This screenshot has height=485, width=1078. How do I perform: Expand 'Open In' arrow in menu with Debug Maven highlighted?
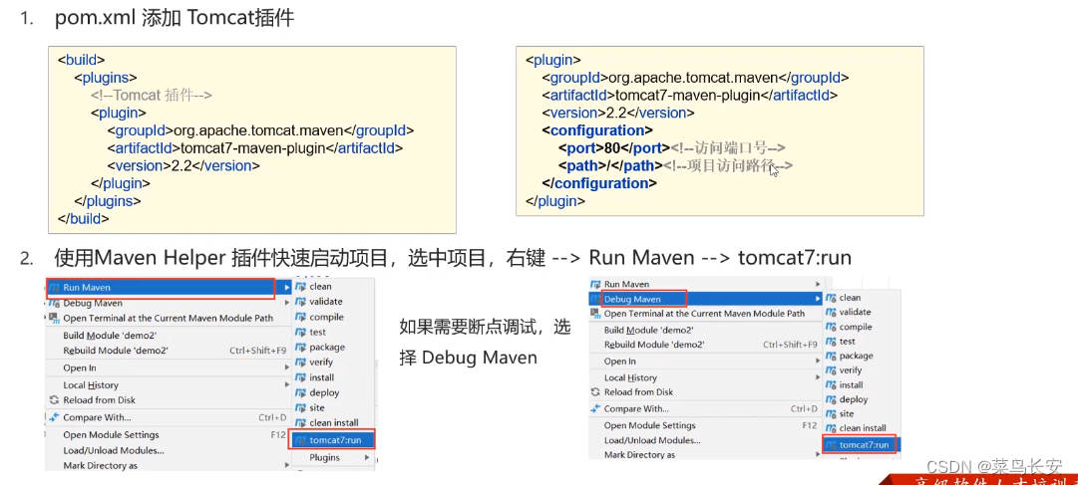coord(818,362)
